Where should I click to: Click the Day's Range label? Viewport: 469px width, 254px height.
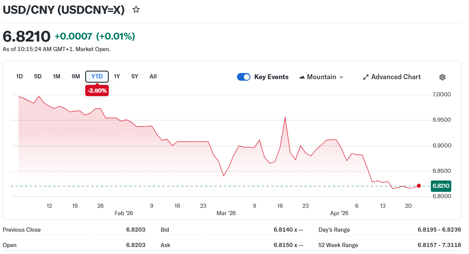tap(334, 230)
